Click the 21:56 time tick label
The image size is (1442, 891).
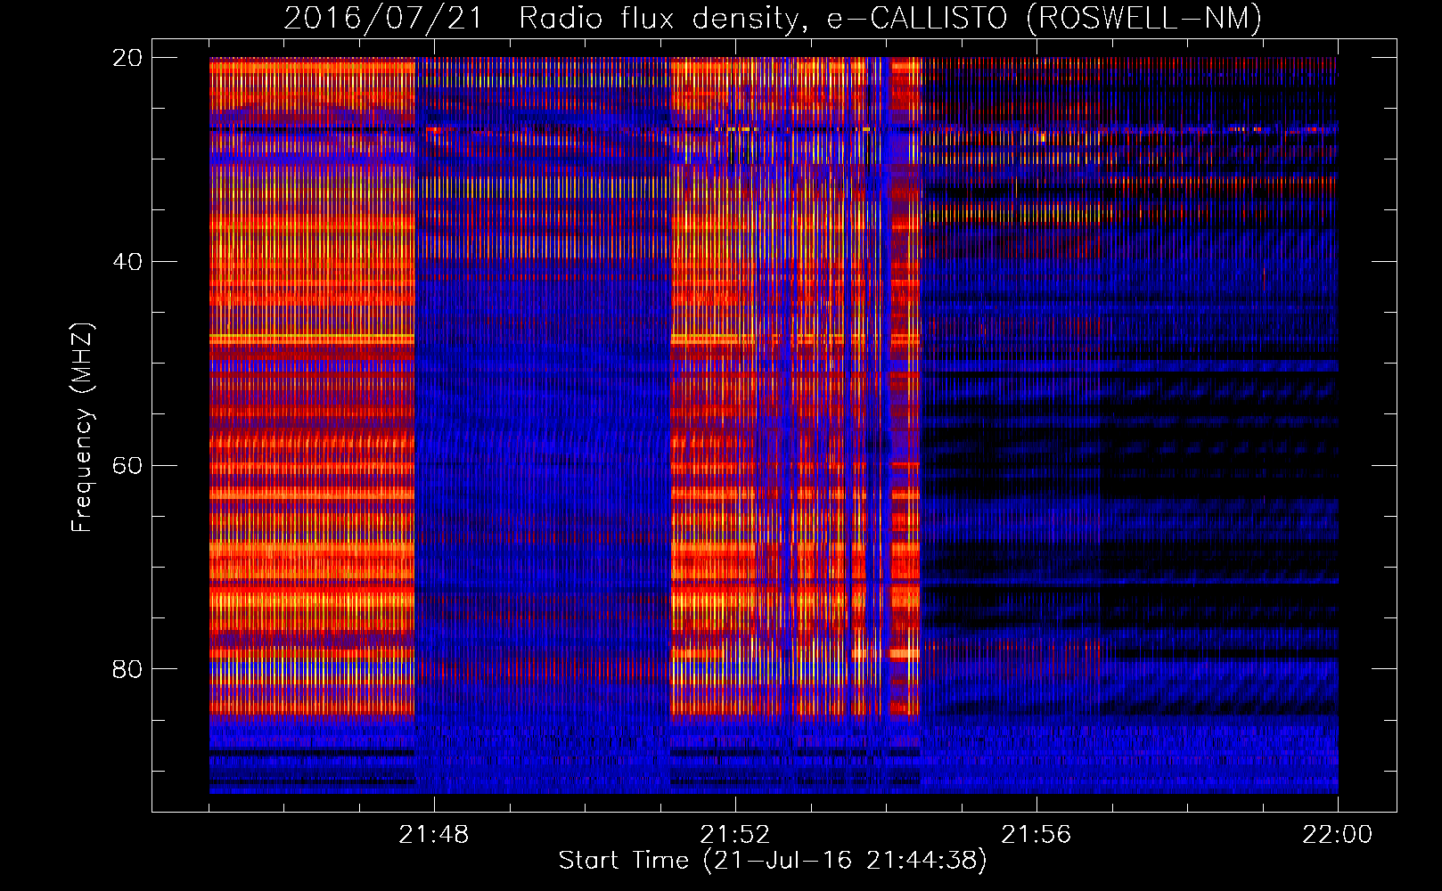pos(1036,835)
